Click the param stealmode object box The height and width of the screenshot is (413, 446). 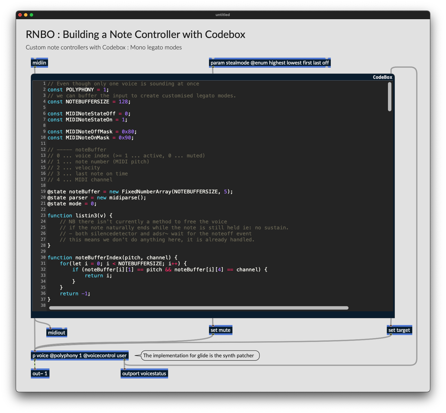pos(270,63)
